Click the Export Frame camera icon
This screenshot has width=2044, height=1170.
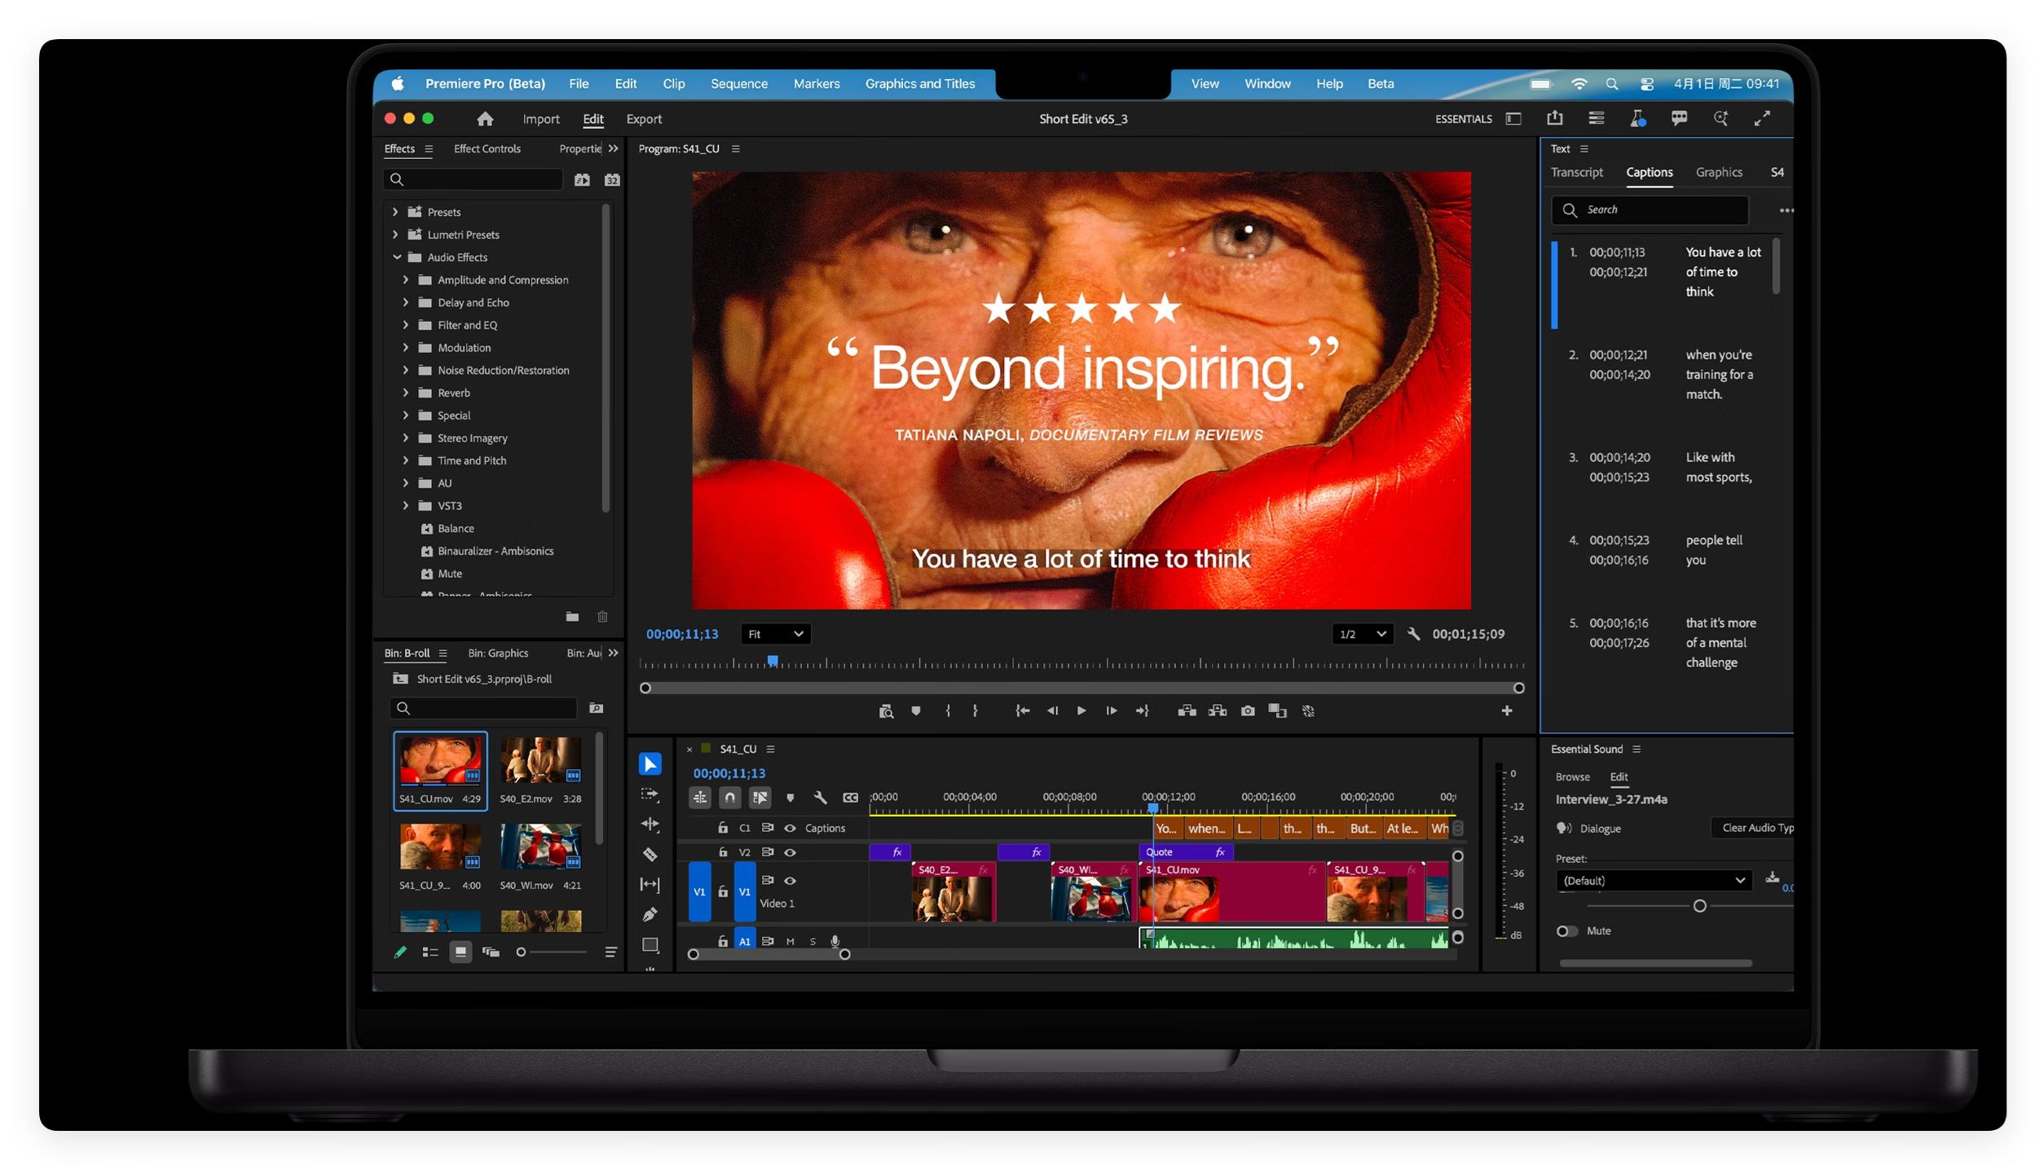tap(1247, 710)
